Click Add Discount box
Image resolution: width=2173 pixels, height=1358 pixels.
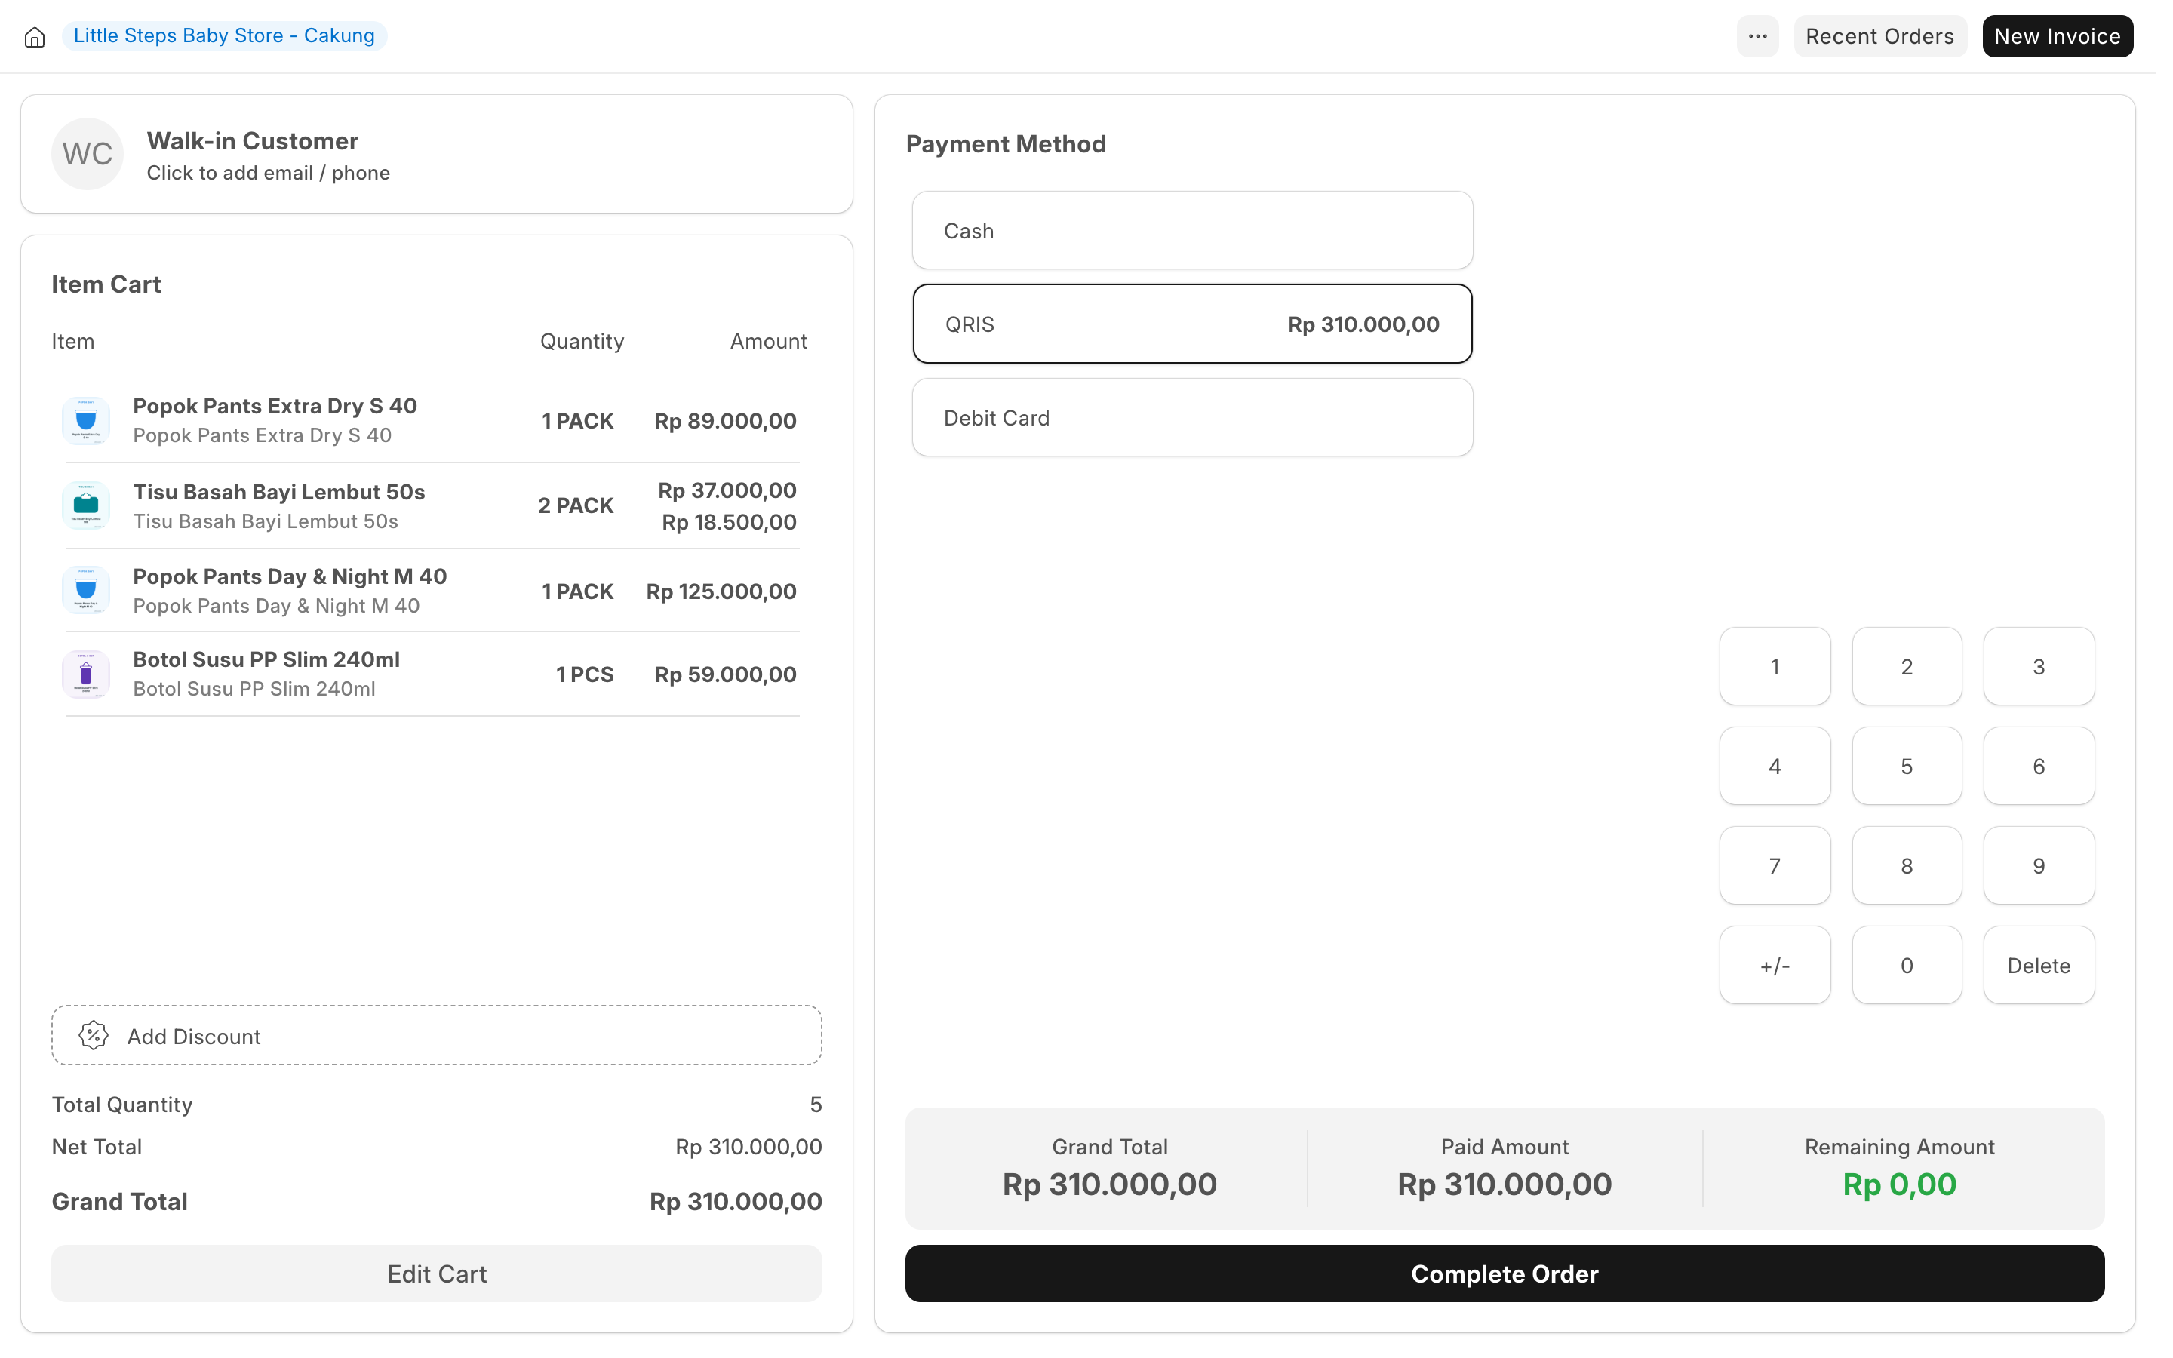(x=436, y=1036)
